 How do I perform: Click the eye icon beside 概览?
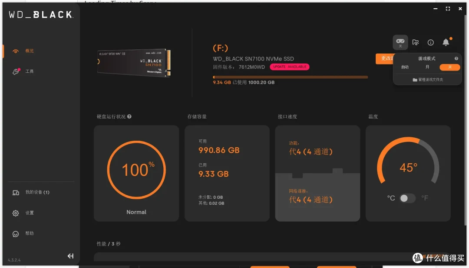pos(16,51)
